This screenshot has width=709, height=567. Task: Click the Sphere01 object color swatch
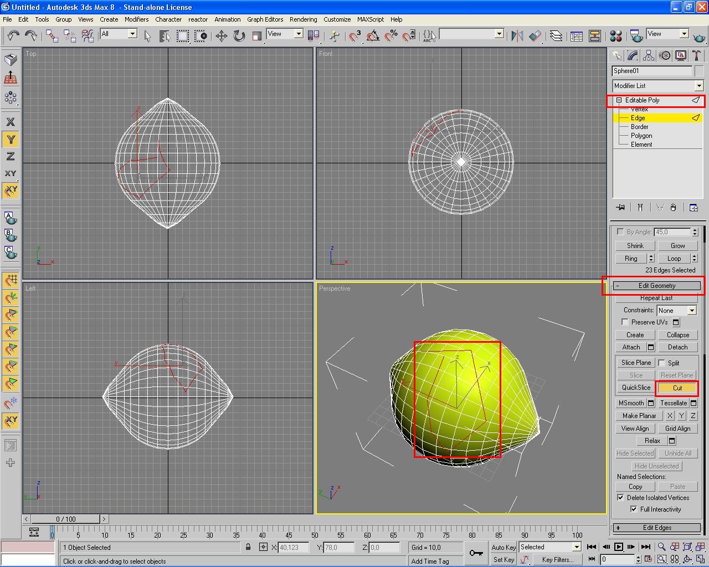(x=699, y=71)
